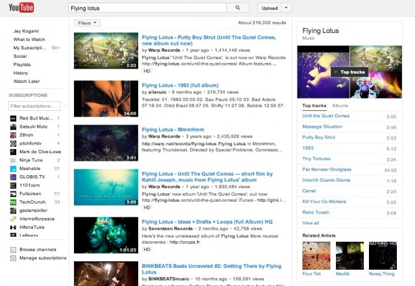Image resolution: width=415 pixels, height=286 pixels.
Task: Open the dropdown arrow beside Upload
Action: point(287,8)
